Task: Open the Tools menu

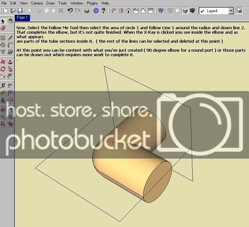Action: (x=62, y=3)
